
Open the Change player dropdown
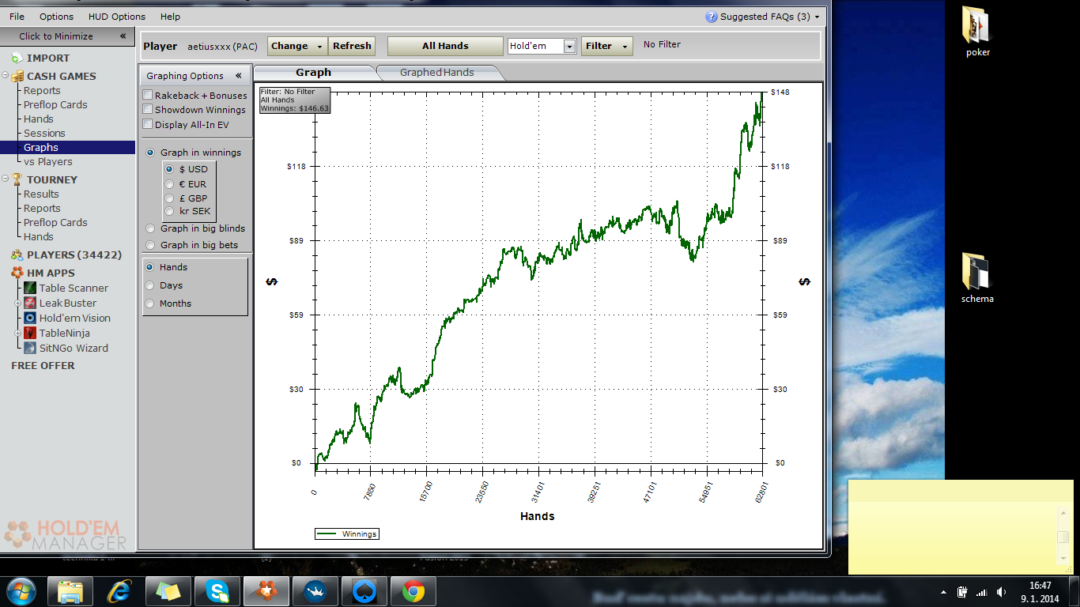[297, 46]
